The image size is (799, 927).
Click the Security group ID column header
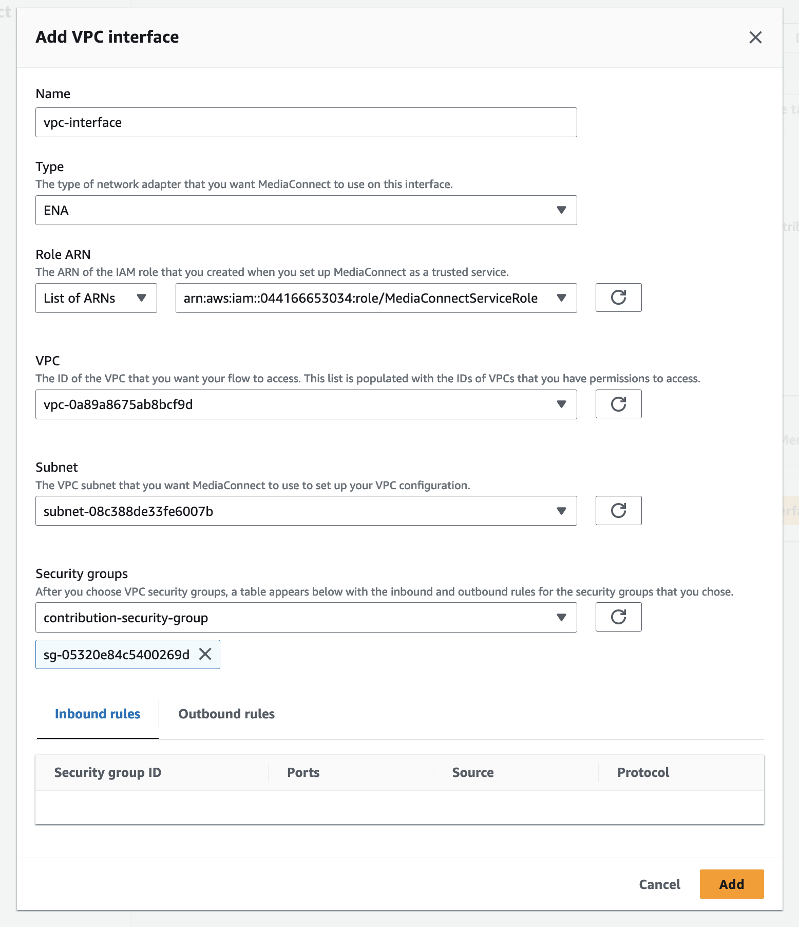coord(108,772)
